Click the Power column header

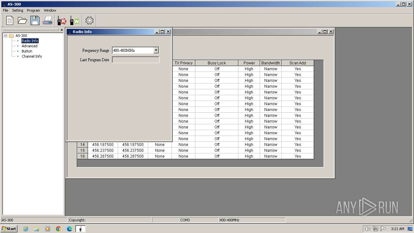[x=249, y=63]
